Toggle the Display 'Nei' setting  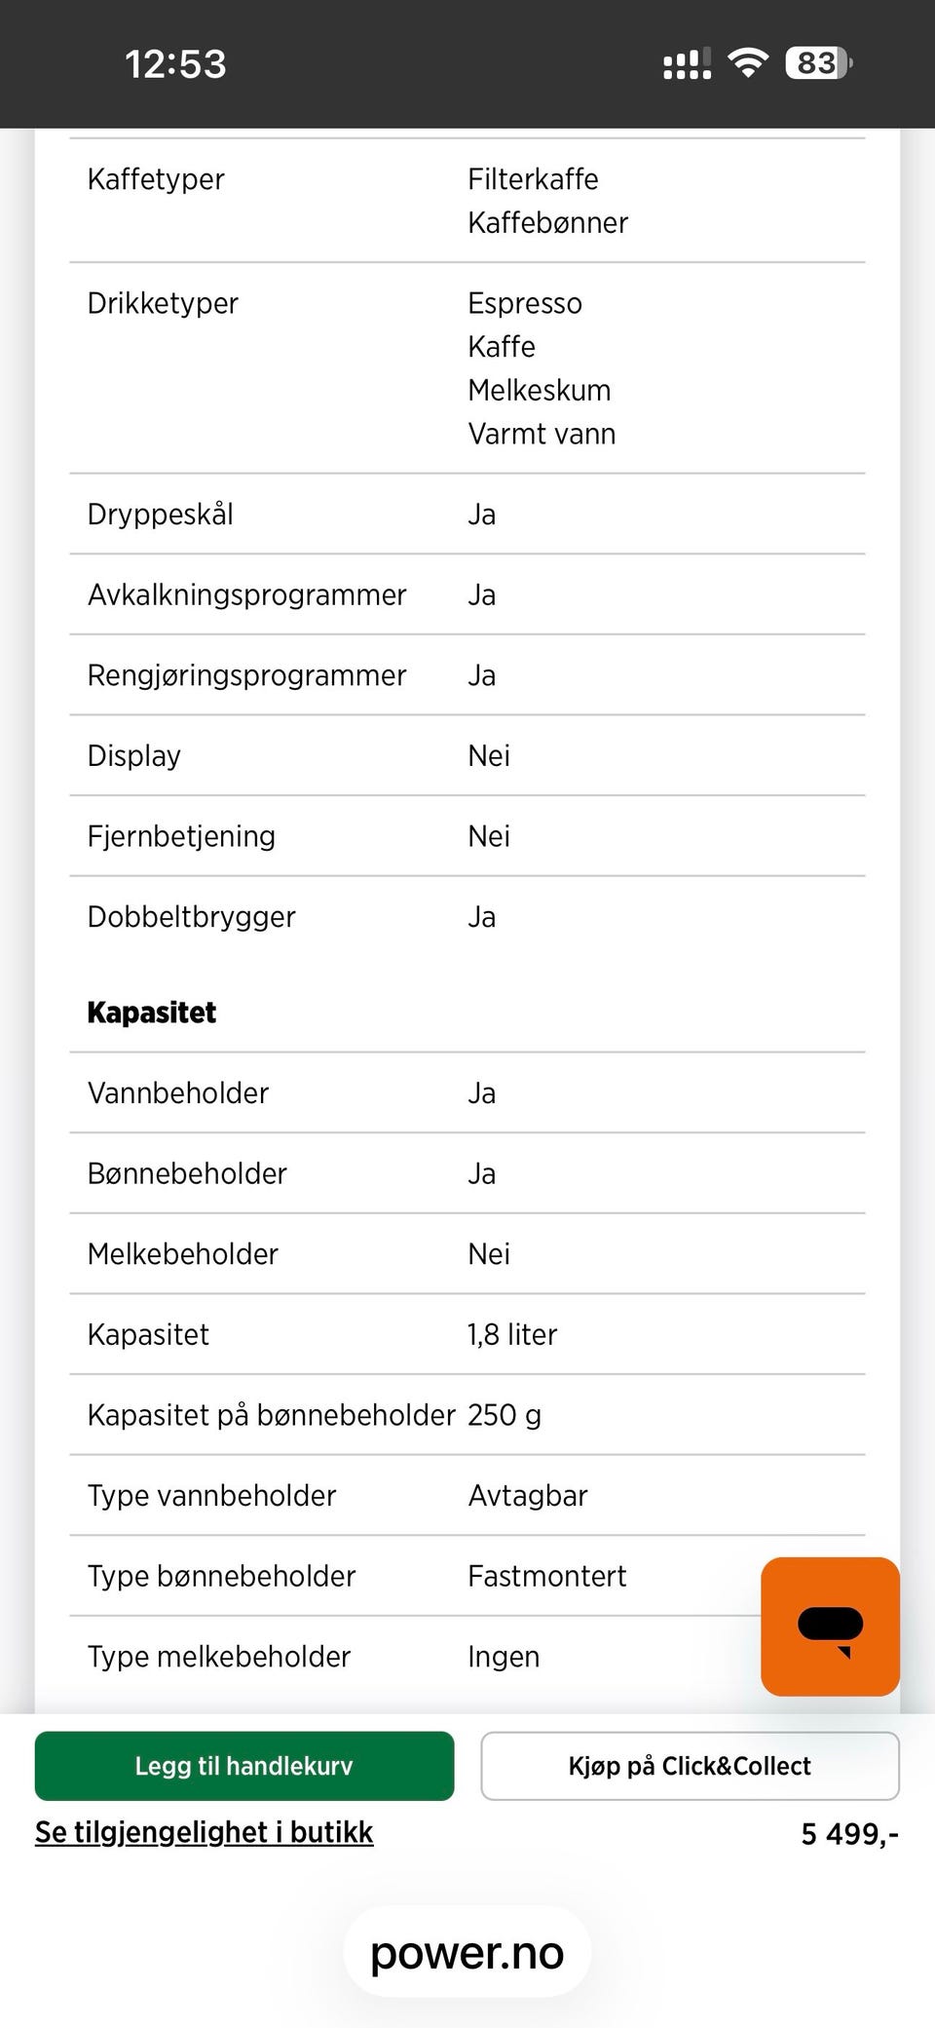[488, 755]
